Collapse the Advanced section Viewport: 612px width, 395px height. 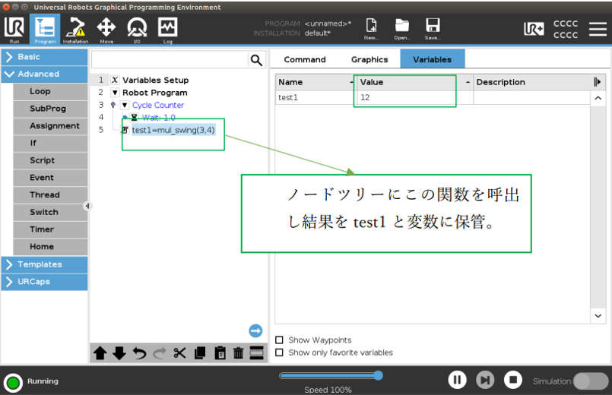45,74
